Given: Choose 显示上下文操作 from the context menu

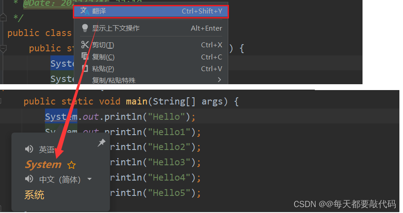Looking at the screenshot, I should (151, 28).
